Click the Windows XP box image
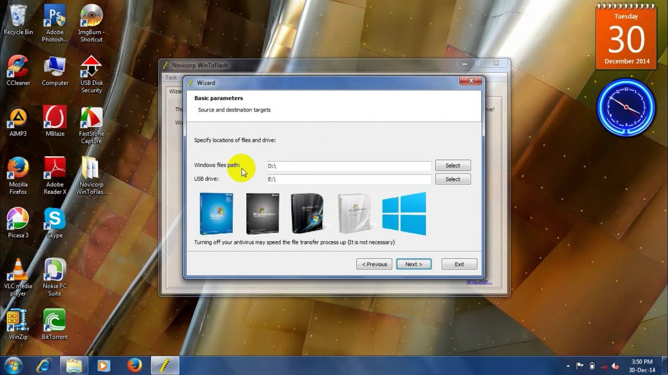This screenshot has width=668, height=375. point(216,214)
